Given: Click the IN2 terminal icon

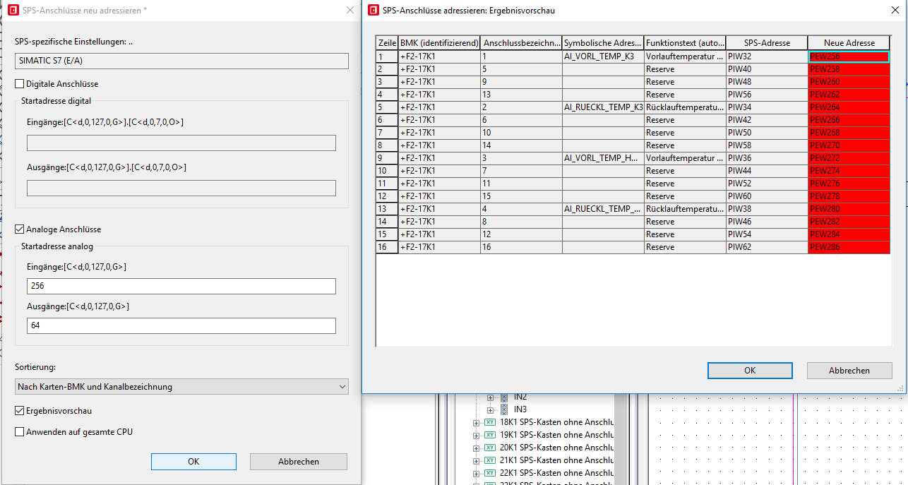Looking at the screenshot, I should [x=504, y=397].
